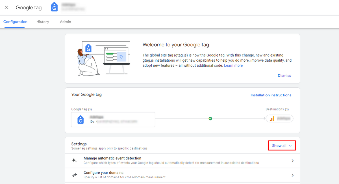
Task: Click the Google tag logo in header
Action: (x=54, y=7)
